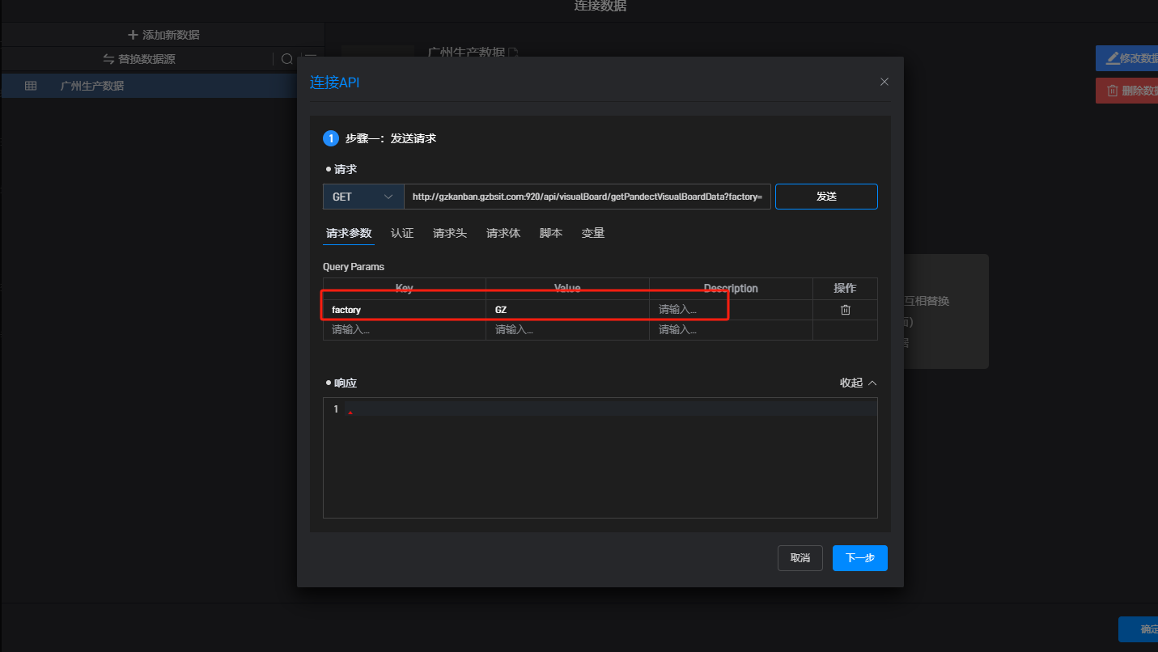
Task: Click the Description field in factory row
Action: [688, 310]
